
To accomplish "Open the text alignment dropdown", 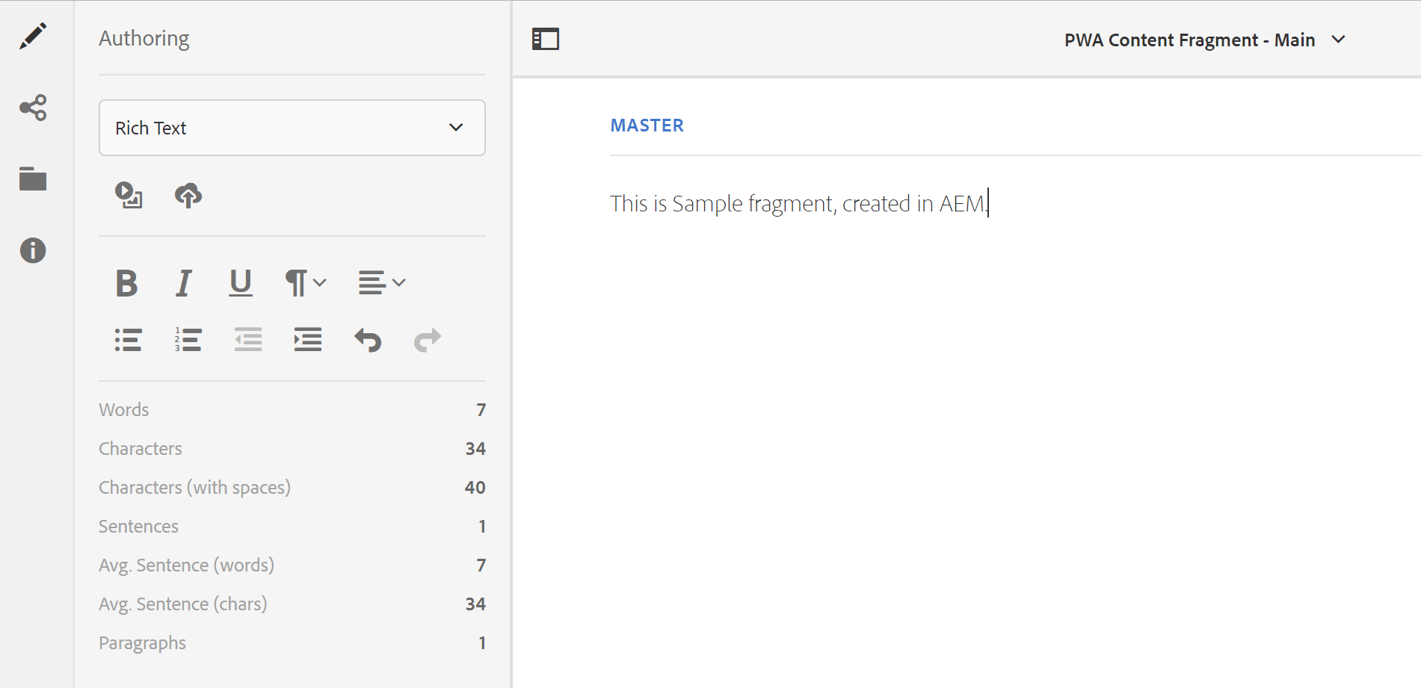I will click(381, 282).
